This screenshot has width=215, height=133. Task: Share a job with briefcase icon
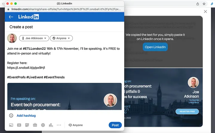pos(35,125)
